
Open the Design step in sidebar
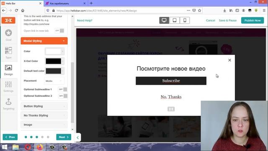click(x=8, y=70)
